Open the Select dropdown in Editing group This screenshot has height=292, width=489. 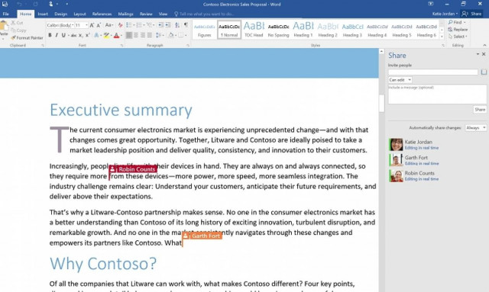pyautogui.click(x=458, y=37)
